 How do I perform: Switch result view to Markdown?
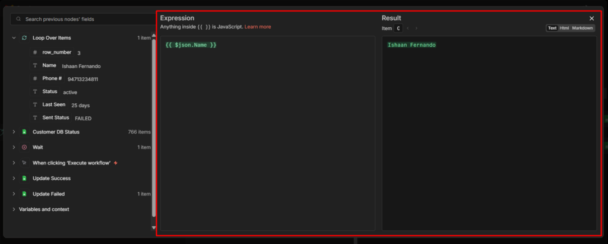tap(582, 28)
